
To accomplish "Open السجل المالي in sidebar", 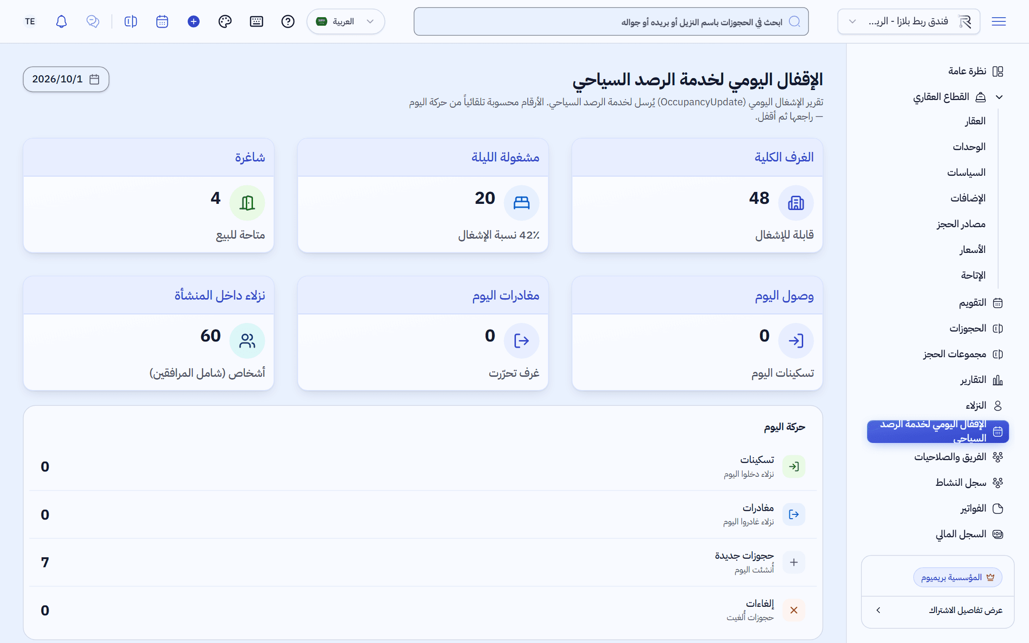I will pos(969,534).
